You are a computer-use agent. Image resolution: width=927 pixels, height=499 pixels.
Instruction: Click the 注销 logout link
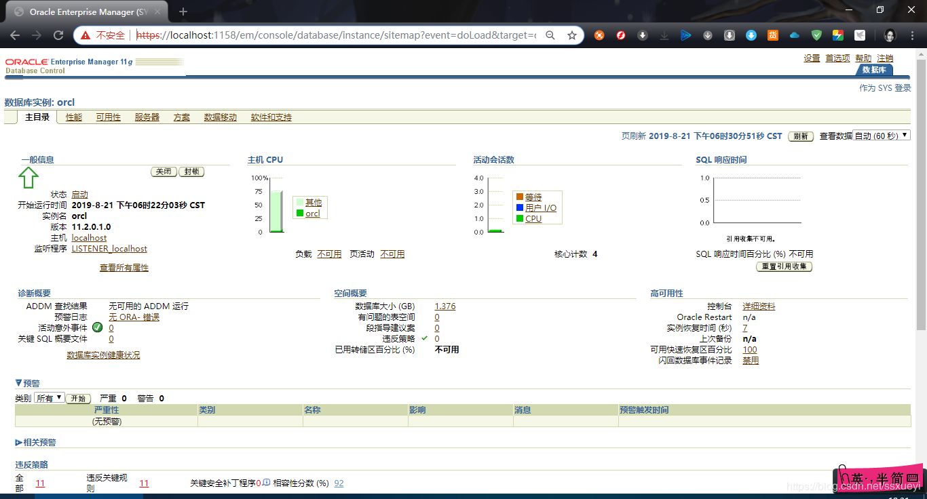[x=885, y=58]
